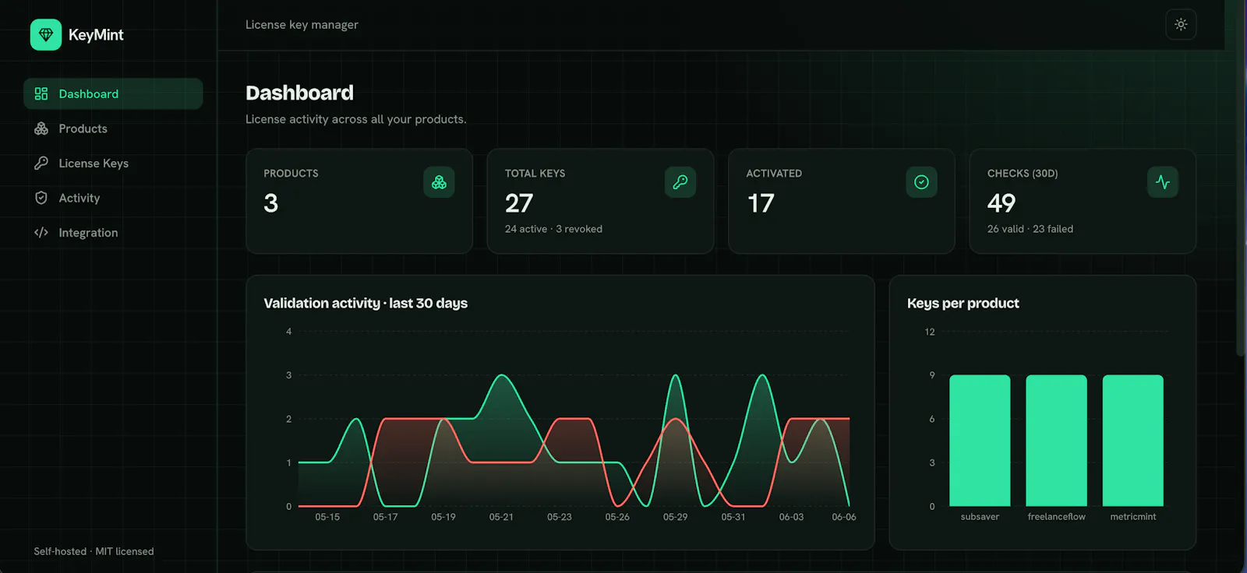Click the '26 valid · 23 failed' text

1030,229
